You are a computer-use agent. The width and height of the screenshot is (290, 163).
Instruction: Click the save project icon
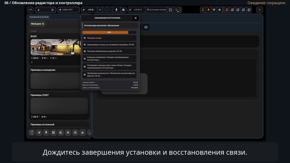coord(170,10)
